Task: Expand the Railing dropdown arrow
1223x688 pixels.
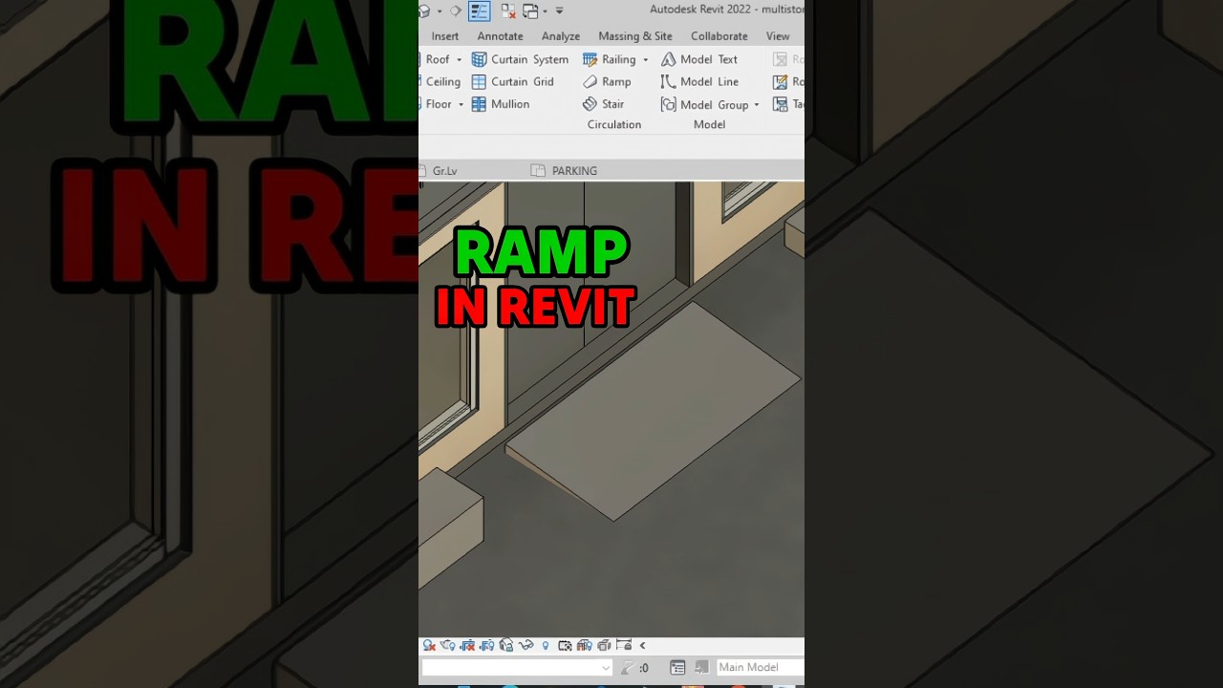Action: (645, 59)
